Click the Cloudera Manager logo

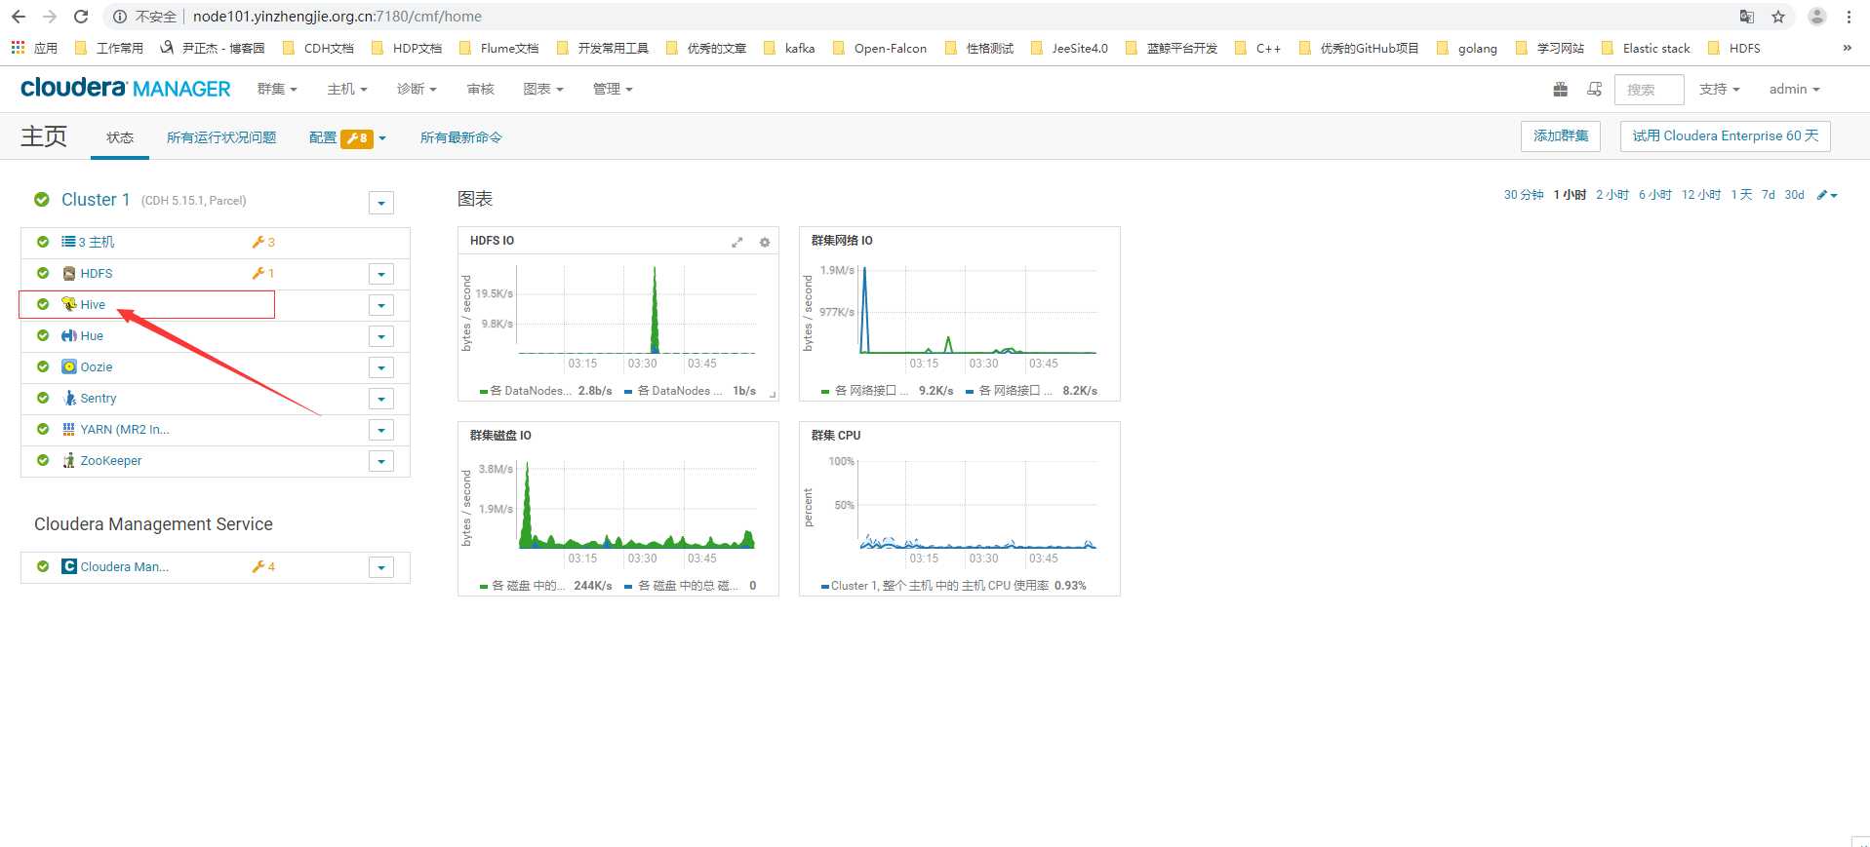coord(126,89)
